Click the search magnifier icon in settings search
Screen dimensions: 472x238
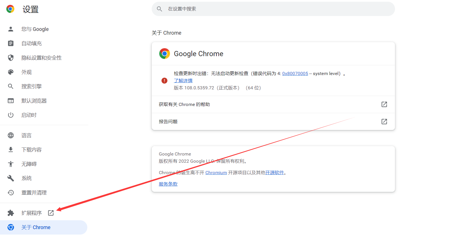[159, 9]
